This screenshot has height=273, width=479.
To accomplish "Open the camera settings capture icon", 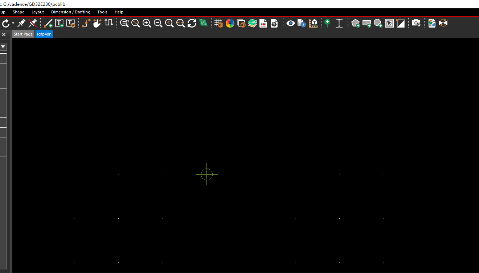I will click(416, 23).
